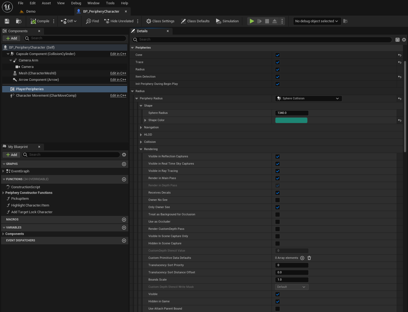The width and height of the screenshot is (408, 312).
Task: Click Edit in C++ for Arrow Component
Action: (118, 80)
